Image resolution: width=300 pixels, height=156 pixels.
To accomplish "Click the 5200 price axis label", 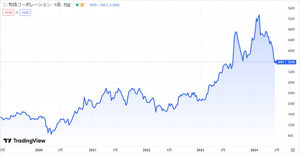I will [291, 19].
